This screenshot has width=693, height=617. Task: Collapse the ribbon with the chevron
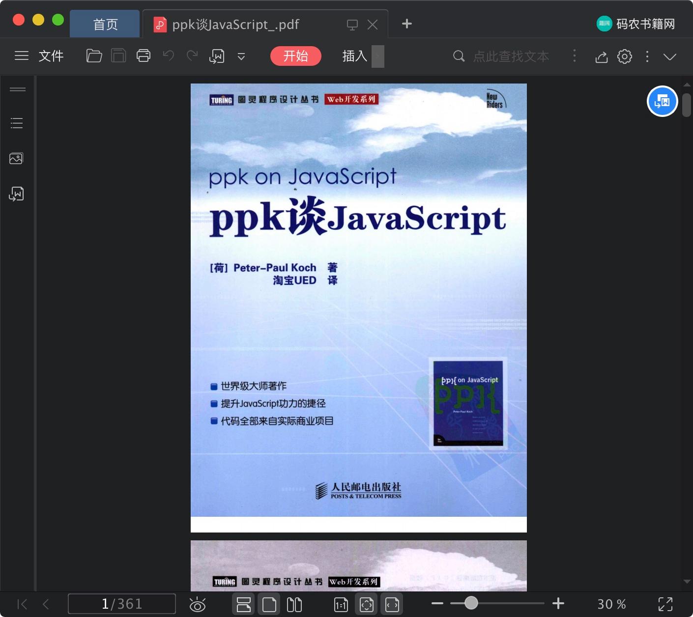pyautogui.click(x=669, y=56)
